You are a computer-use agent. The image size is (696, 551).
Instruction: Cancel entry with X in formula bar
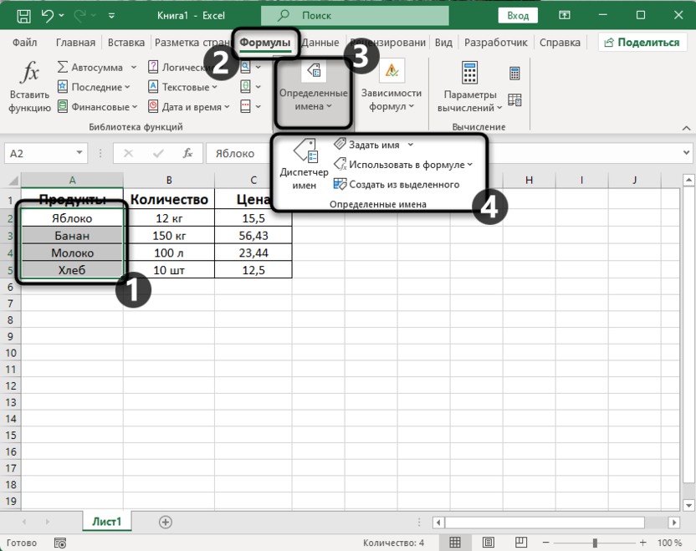(128, 154)
